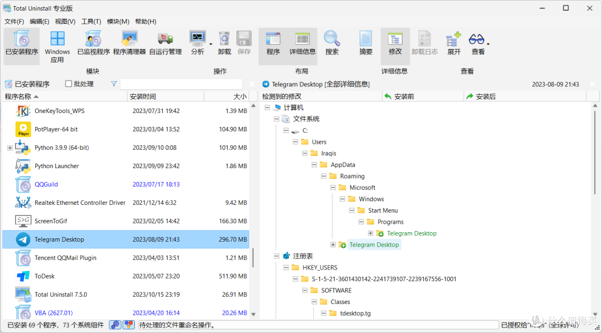Open the 查看 dropdown arrow

pos(488,44)
